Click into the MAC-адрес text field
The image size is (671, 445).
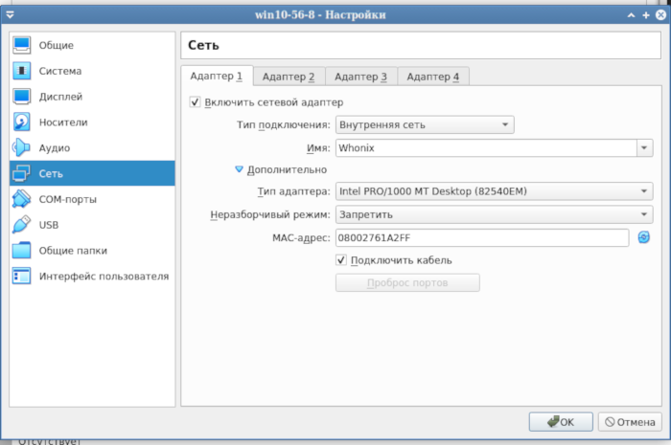click(481, 237)
